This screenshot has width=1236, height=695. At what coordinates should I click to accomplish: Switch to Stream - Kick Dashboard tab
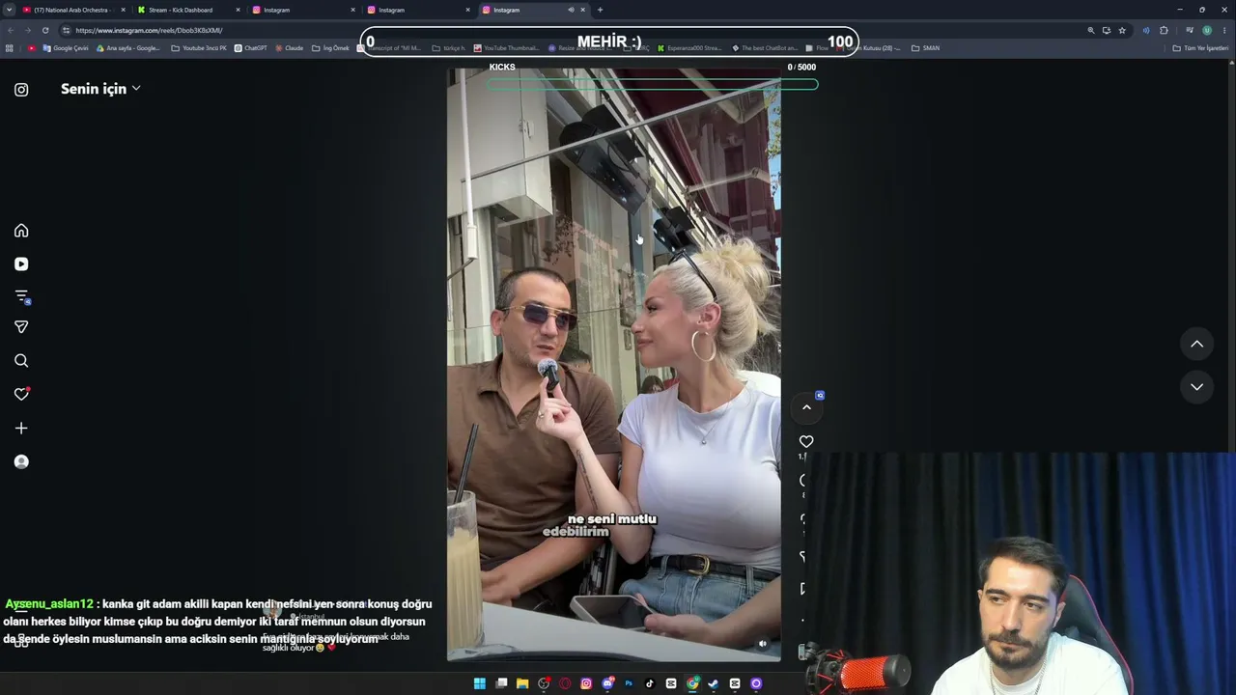187,10
